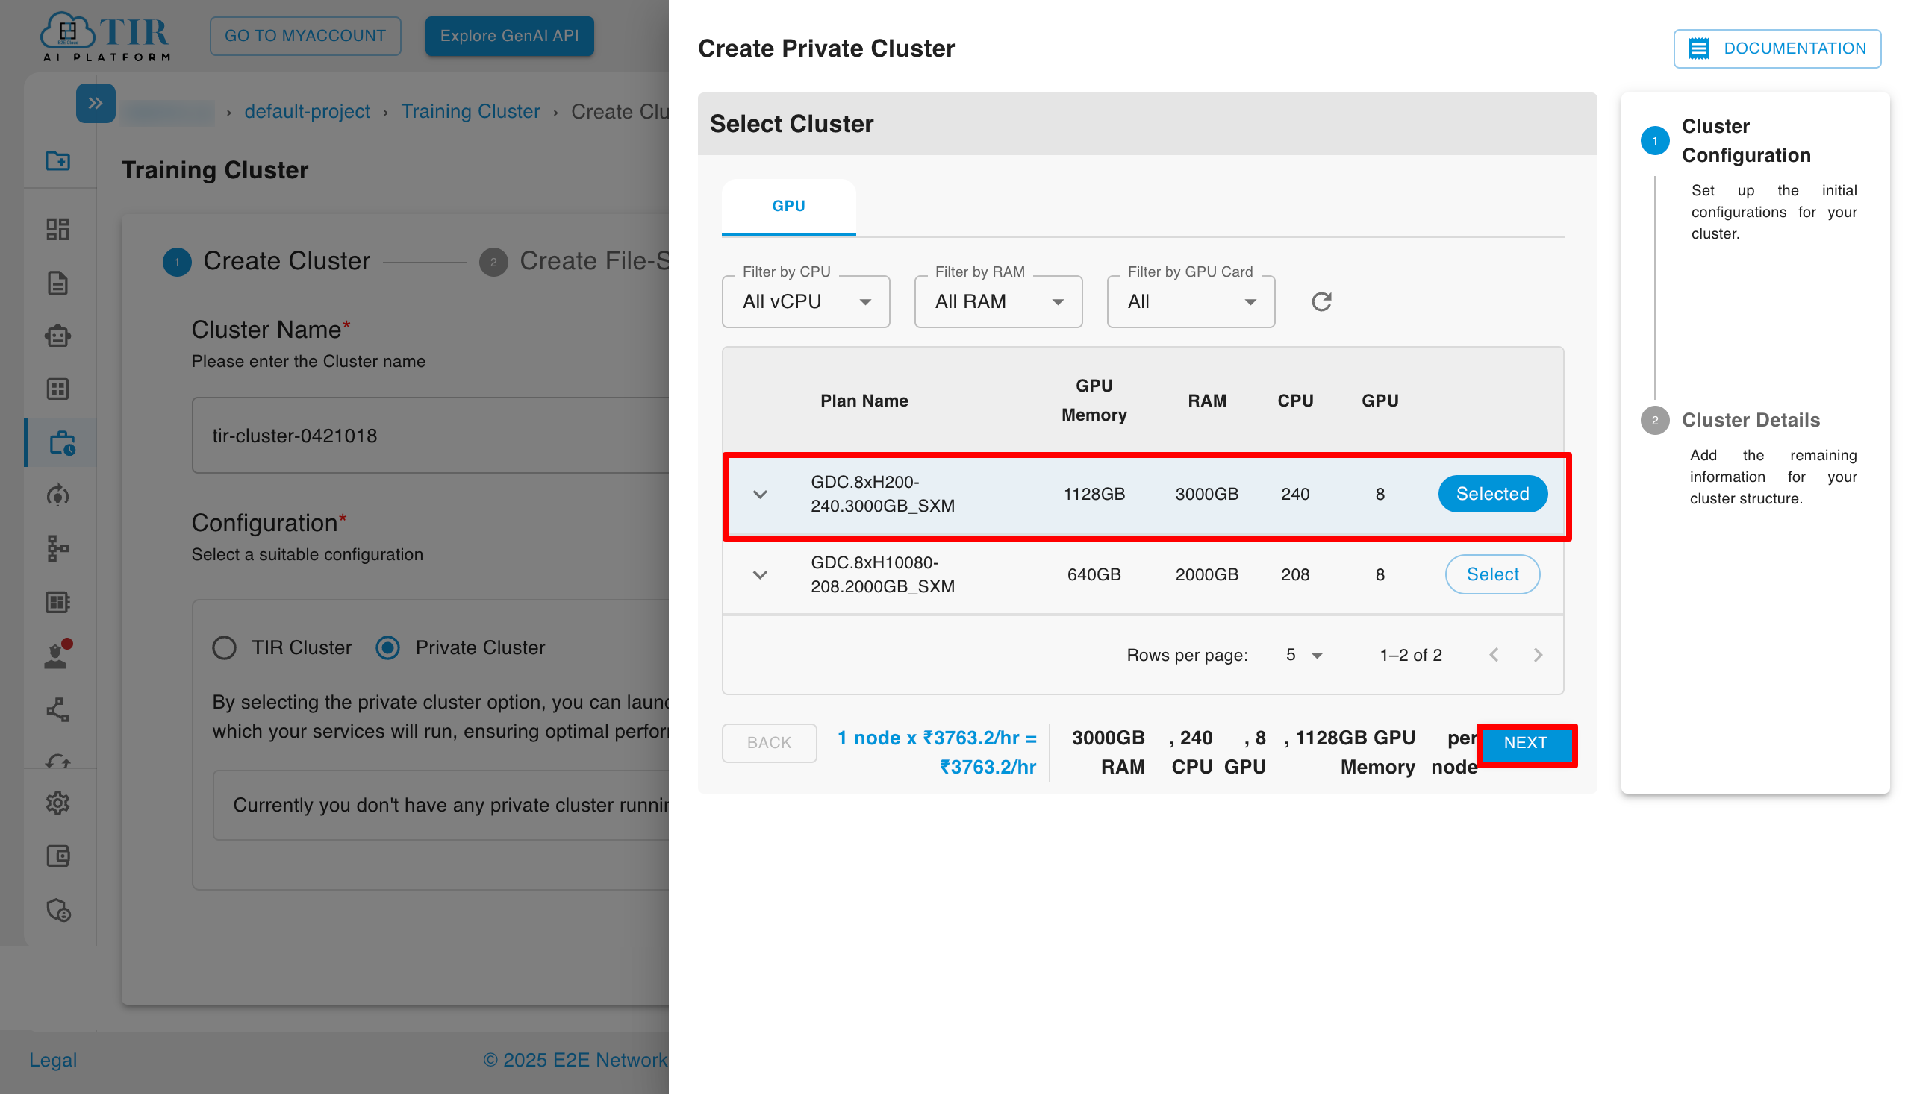
Task: Click GO TO MYACCOUNT button
Action: [x=305, y=36]
